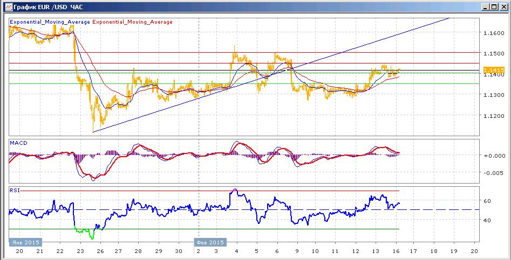
Task: Click the red horizontal line at 1.1500
Action: tap(244, 52)
